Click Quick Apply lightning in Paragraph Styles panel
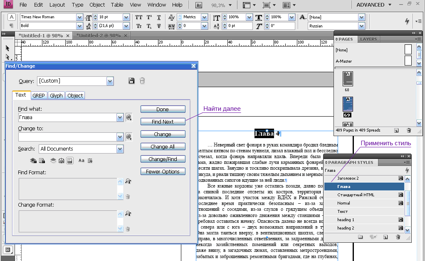This screenshot has height=261, width=425. 407,171
